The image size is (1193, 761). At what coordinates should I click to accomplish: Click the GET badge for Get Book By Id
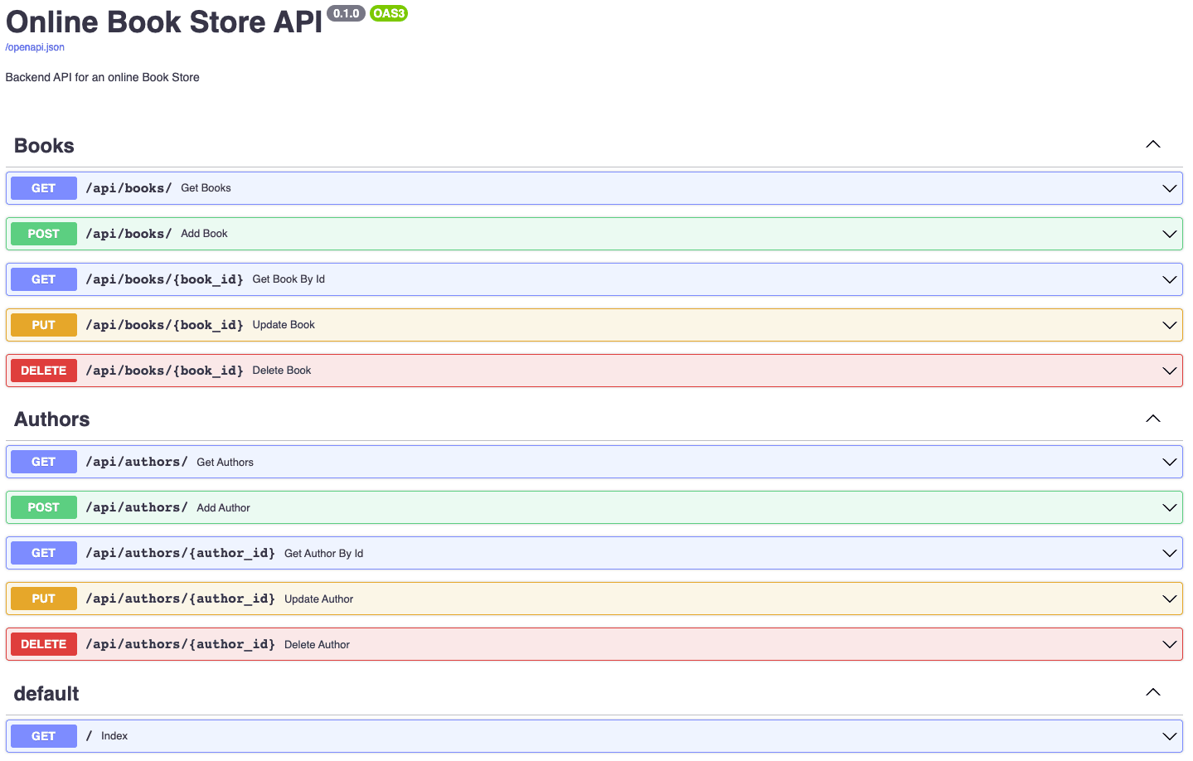coord(44,279)
